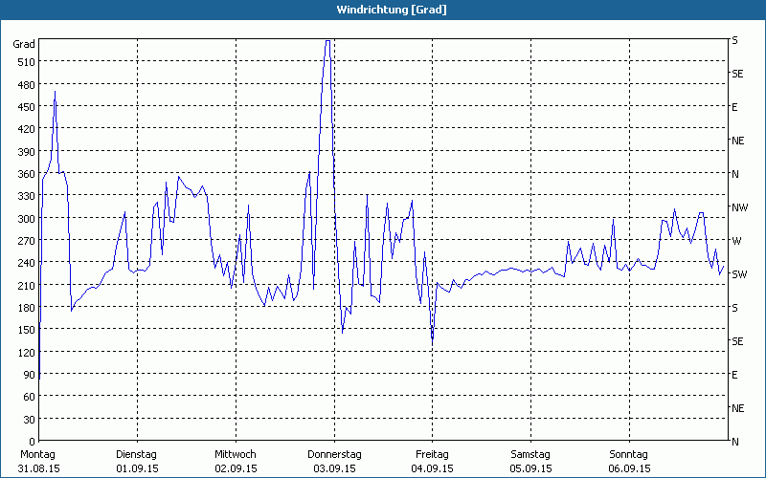Viewport: 766px width, 478px height.
Task: Click the S compass label beside the 180 gridline
Action: 734,308
